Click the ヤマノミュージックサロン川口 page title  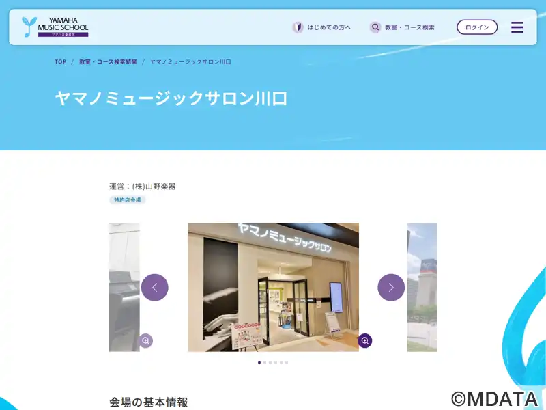click(171, 98)
